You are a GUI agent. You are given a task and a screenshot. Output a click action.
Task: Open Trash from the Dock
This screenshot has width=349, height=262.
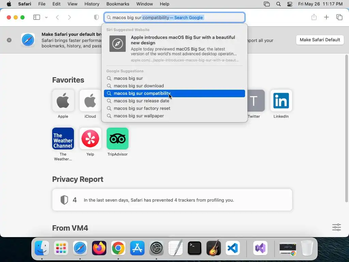pyautogui.click(x=307, y=248)
